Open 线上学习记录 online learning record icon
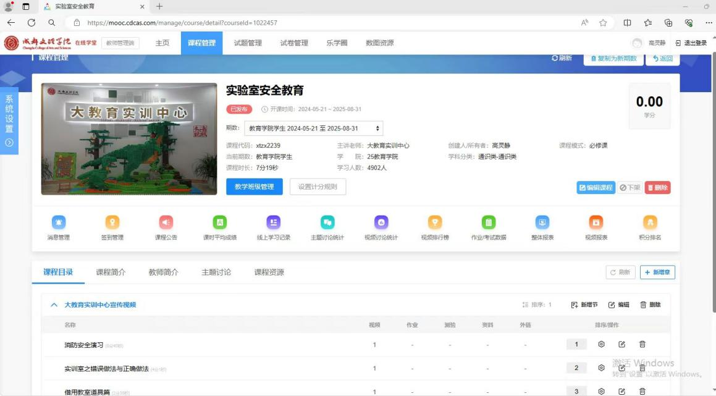The height and width of the screenshot is (396, 716). (x=274, y=222)
